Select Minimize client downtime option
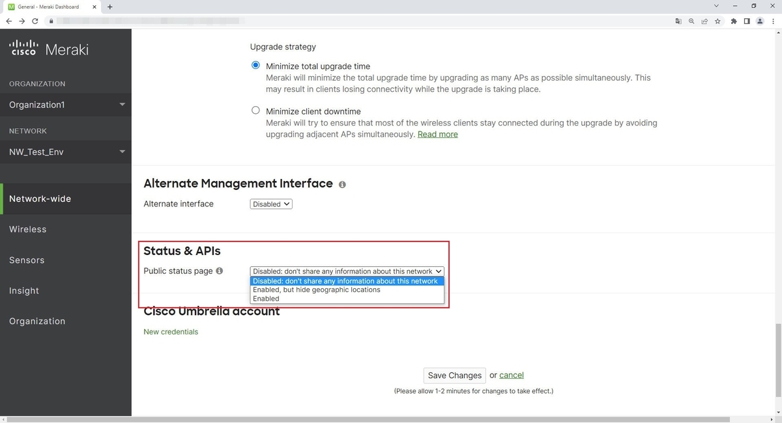This screenshot has height=423, width=782. [x=255, y=111]
